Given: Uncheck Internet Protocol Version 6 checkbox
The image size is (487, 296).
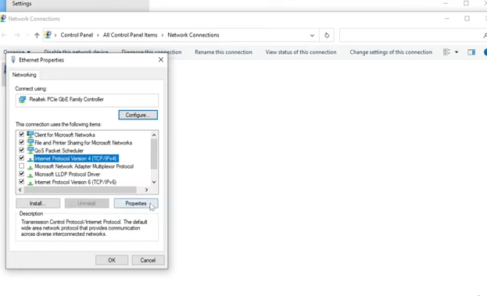Looking at the screenshot, I should click(x=21, y=182).
